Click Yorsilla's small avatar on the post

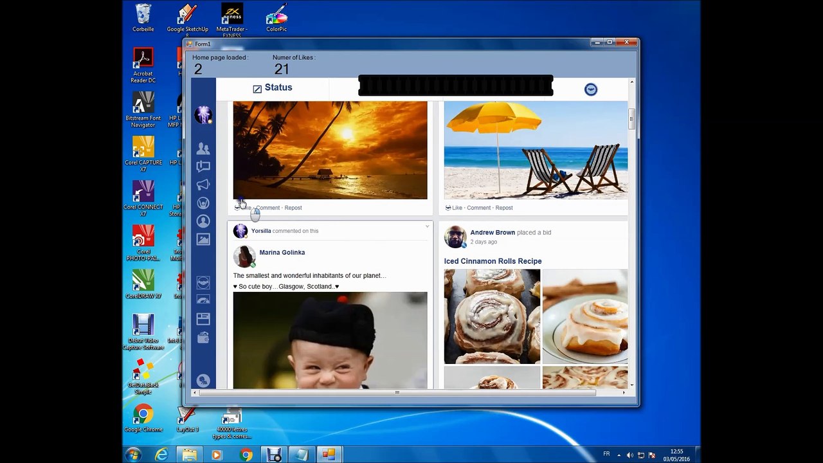(240, 231)
